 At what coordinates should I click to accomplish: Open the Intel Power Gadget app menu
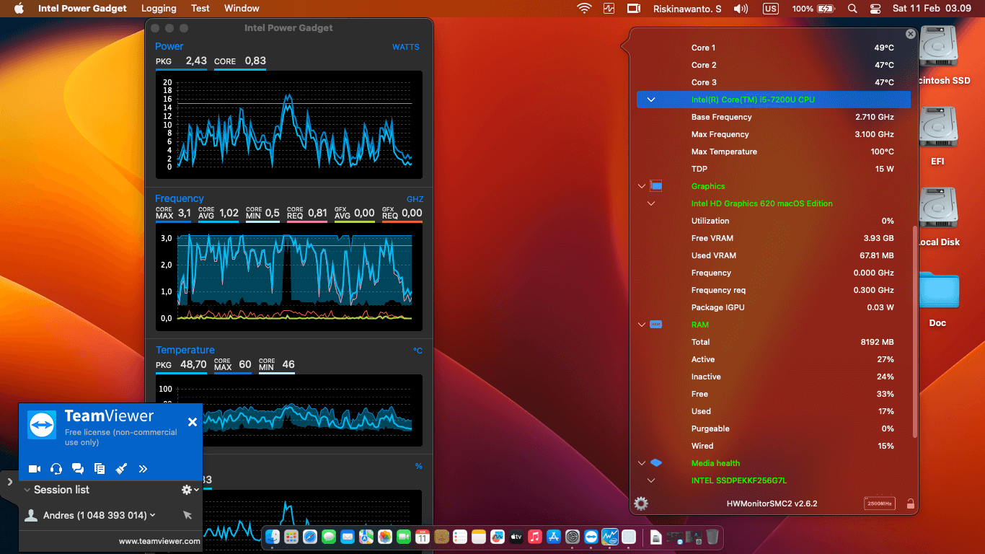click(82, 9)
